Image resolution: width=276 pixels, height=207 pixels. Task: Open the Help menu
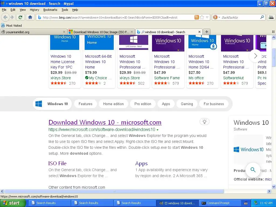(75, 10)
